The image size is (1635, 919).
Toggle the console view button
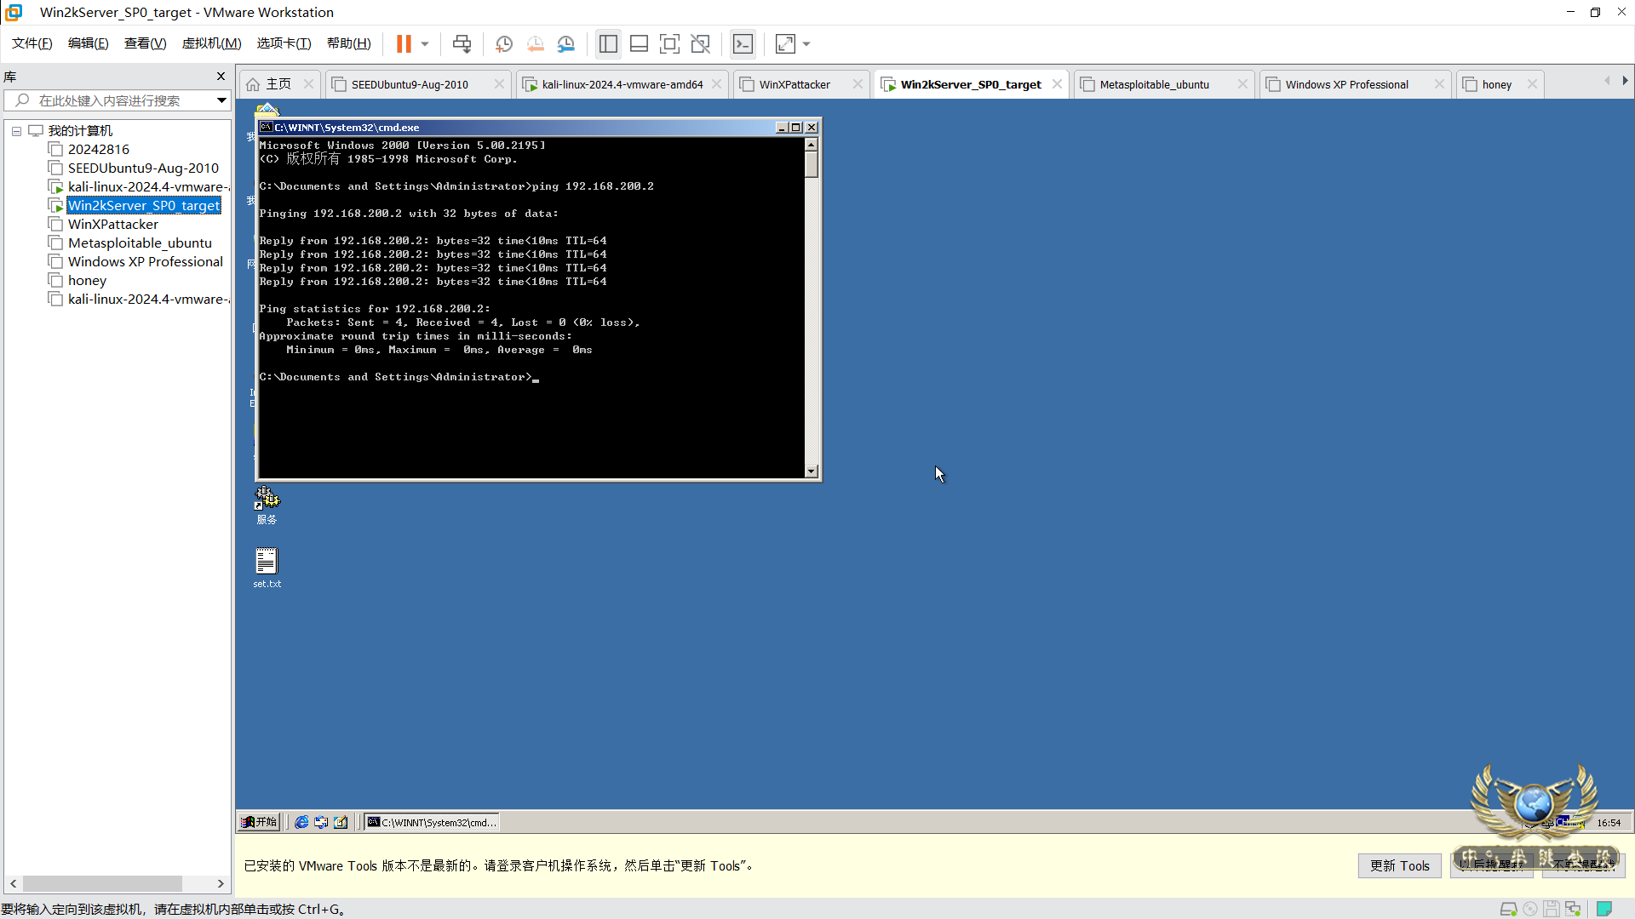pyautogui.click(x=743, y=44)
